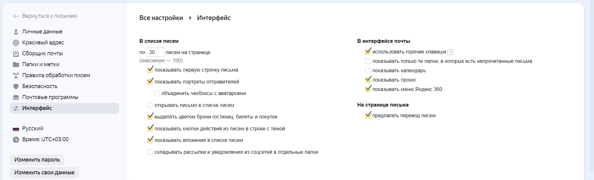The image size is (594, 180).
Task: Open the Время: UTC+03:00 timezone selector
Action: (x=45, y=139)
